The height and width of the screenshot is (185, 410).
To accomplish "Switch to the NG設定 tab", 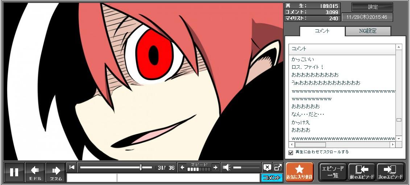I will pyautogui.click(x=368, y=31).
